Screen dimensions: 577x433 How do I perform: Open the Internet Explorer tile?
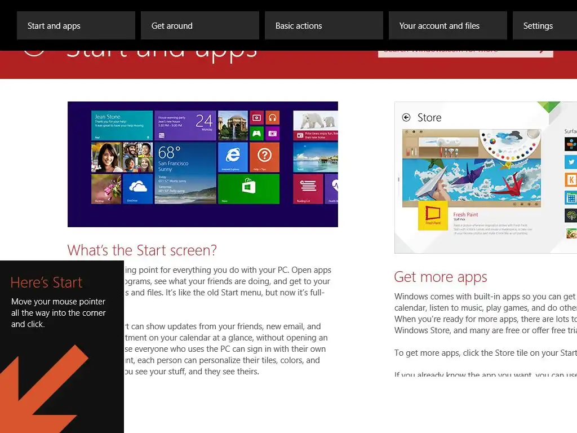233,157
